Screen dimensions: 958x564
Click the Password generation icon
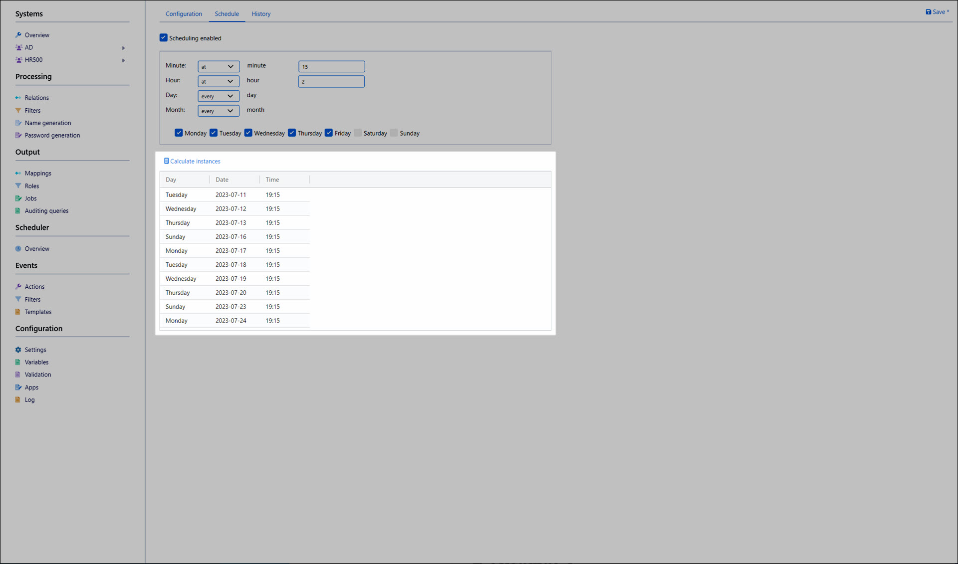18,136
